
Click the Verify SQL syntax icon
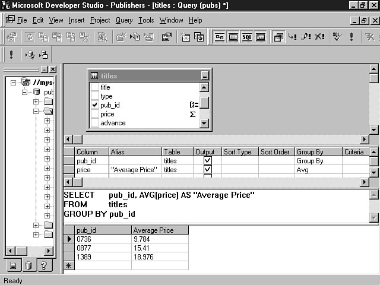(337, 37)
